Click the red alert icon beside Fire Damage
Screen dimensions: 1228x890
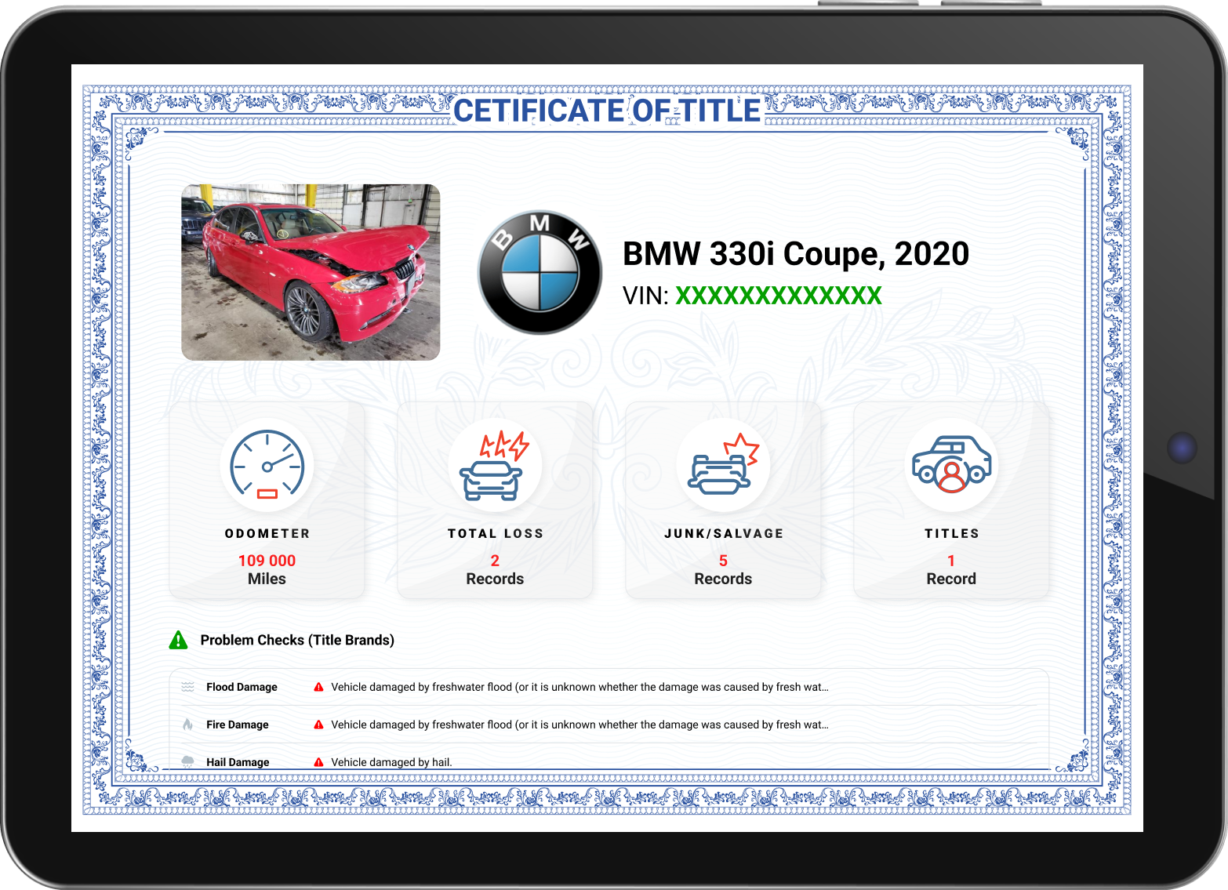click(318, 725)
